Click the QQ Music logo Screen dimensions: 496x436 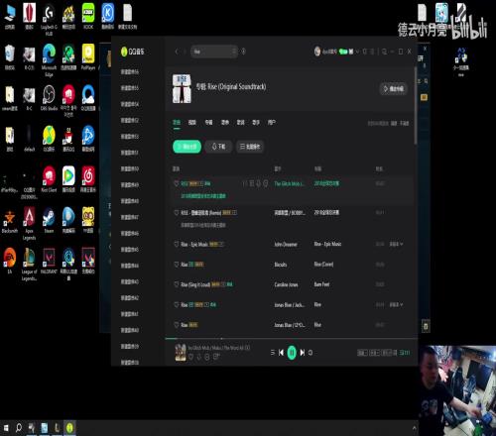coord(133,52)
